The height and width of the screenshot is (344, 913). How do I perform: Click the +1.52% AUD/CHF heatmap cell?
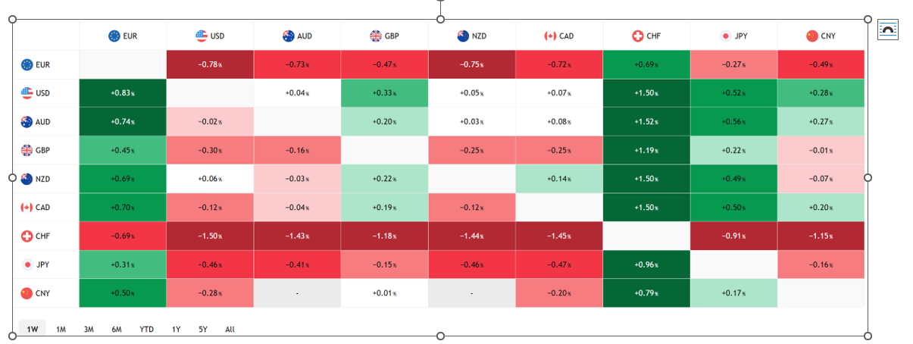point(646,121)
